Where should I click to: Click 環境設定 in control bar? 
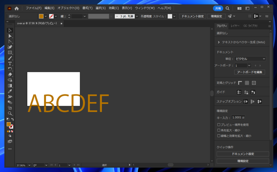coord(216,16)
